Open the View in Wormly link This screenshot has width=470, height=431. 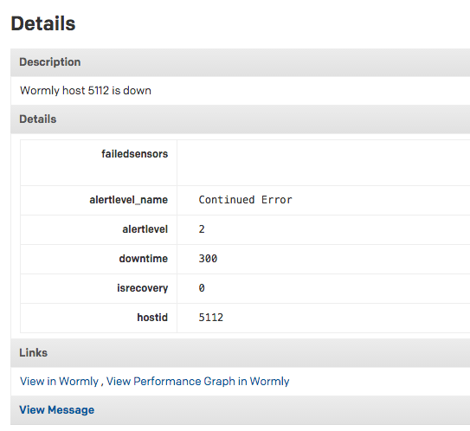pos(59,382)
